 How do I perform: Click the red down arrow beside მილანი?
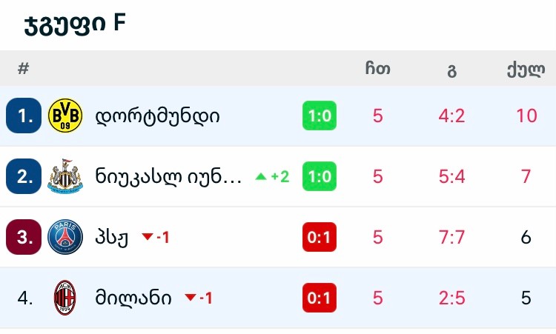coord(191,298)
